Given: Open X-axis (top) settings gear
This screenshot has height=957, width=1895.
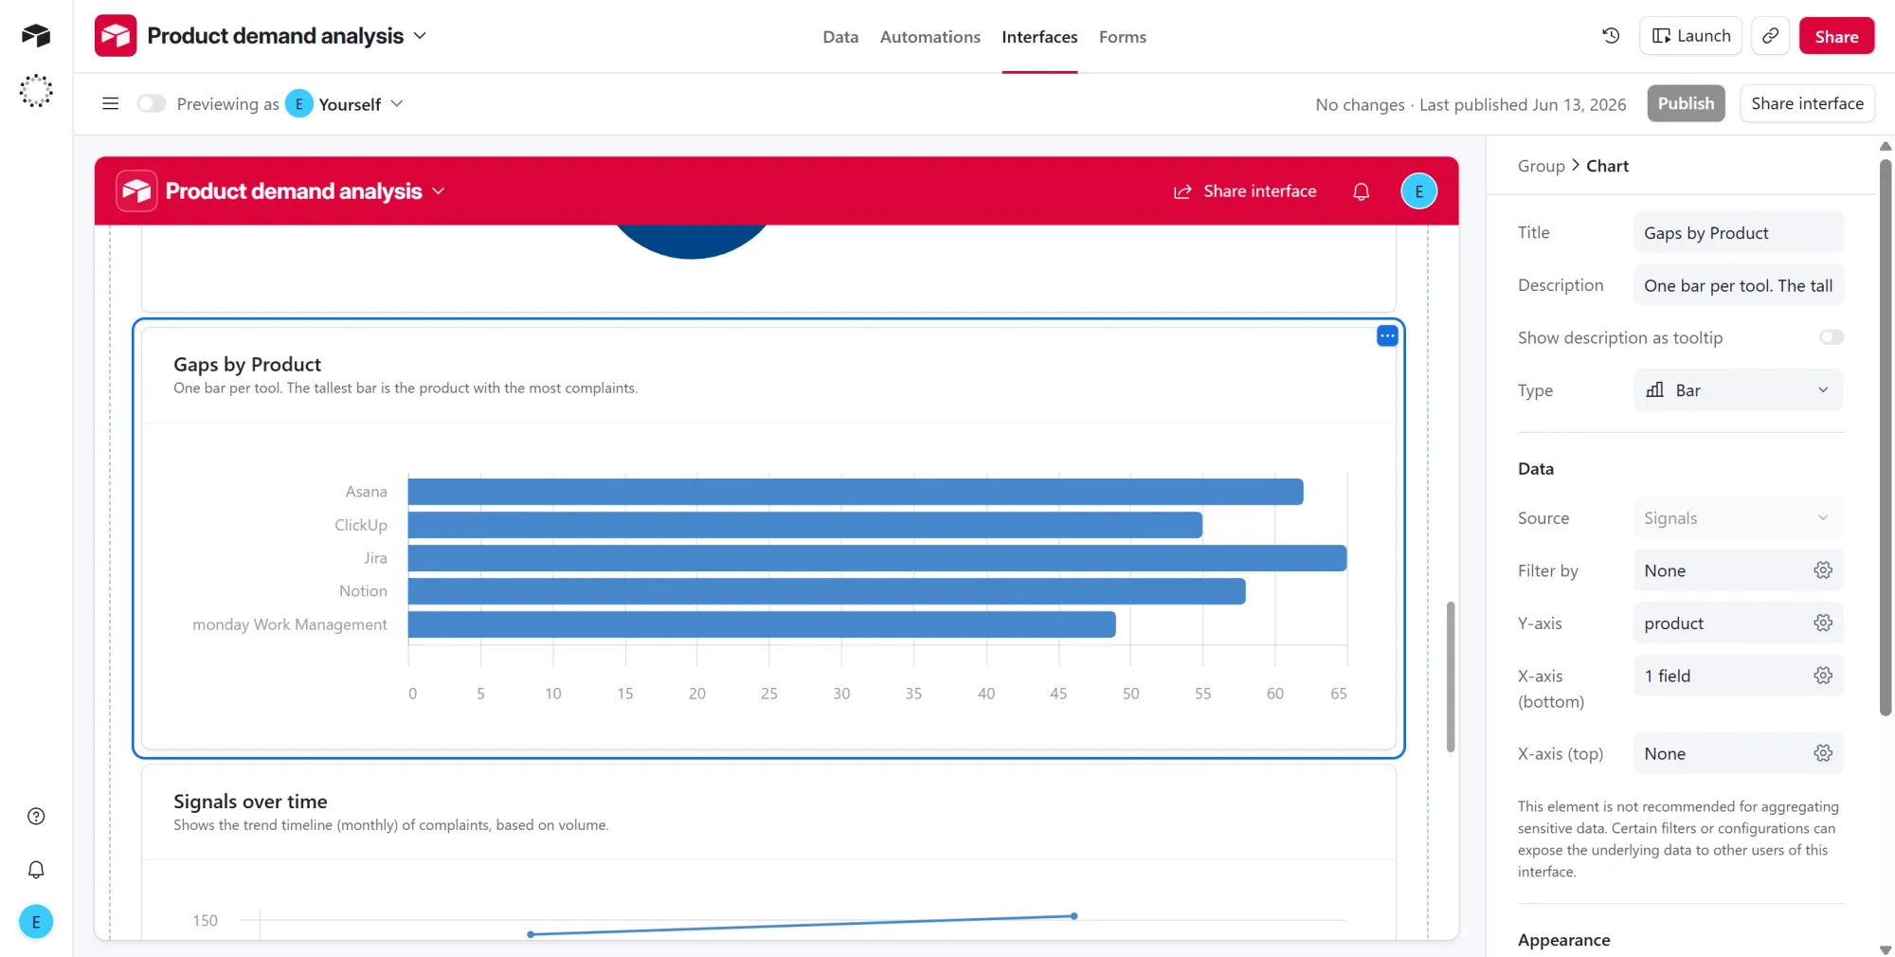Looking at the screenshot, I should coord(1823,753).
